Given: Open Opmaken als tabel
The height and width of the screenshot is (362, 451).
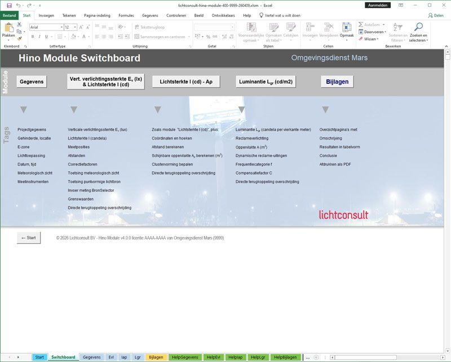Looking at the screenshot, I should point(273,32).
